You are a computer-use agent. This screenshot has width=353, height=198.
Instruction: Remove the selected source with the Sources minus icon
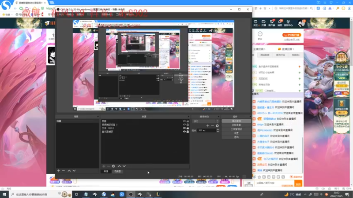[x=109, y=166]
